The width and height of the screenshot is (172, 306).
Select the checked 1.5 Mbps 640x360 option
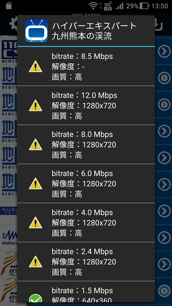point(86,292)
